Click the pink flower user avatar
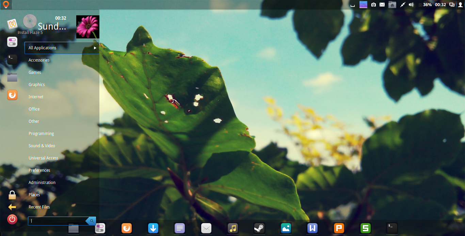The width and height of the screenshot is (465, 236). pos(88,27)
